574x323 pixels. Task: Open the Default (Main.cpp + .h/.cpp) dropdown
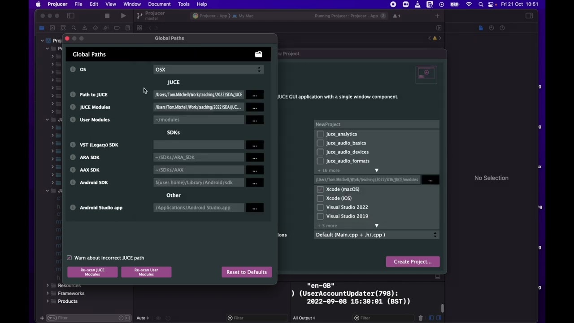pos(377,235)
